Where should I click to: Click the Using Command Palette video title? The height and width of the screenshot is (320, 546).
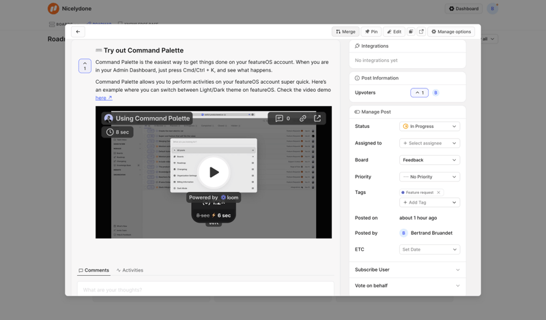click(x=152, y=118)
